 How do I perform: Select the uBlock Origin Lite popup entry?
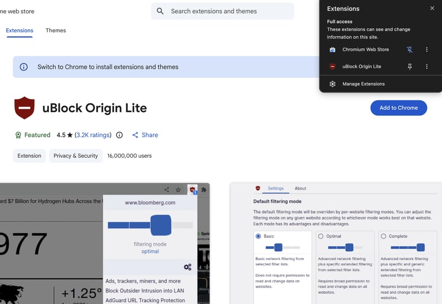tap(361, 67)
